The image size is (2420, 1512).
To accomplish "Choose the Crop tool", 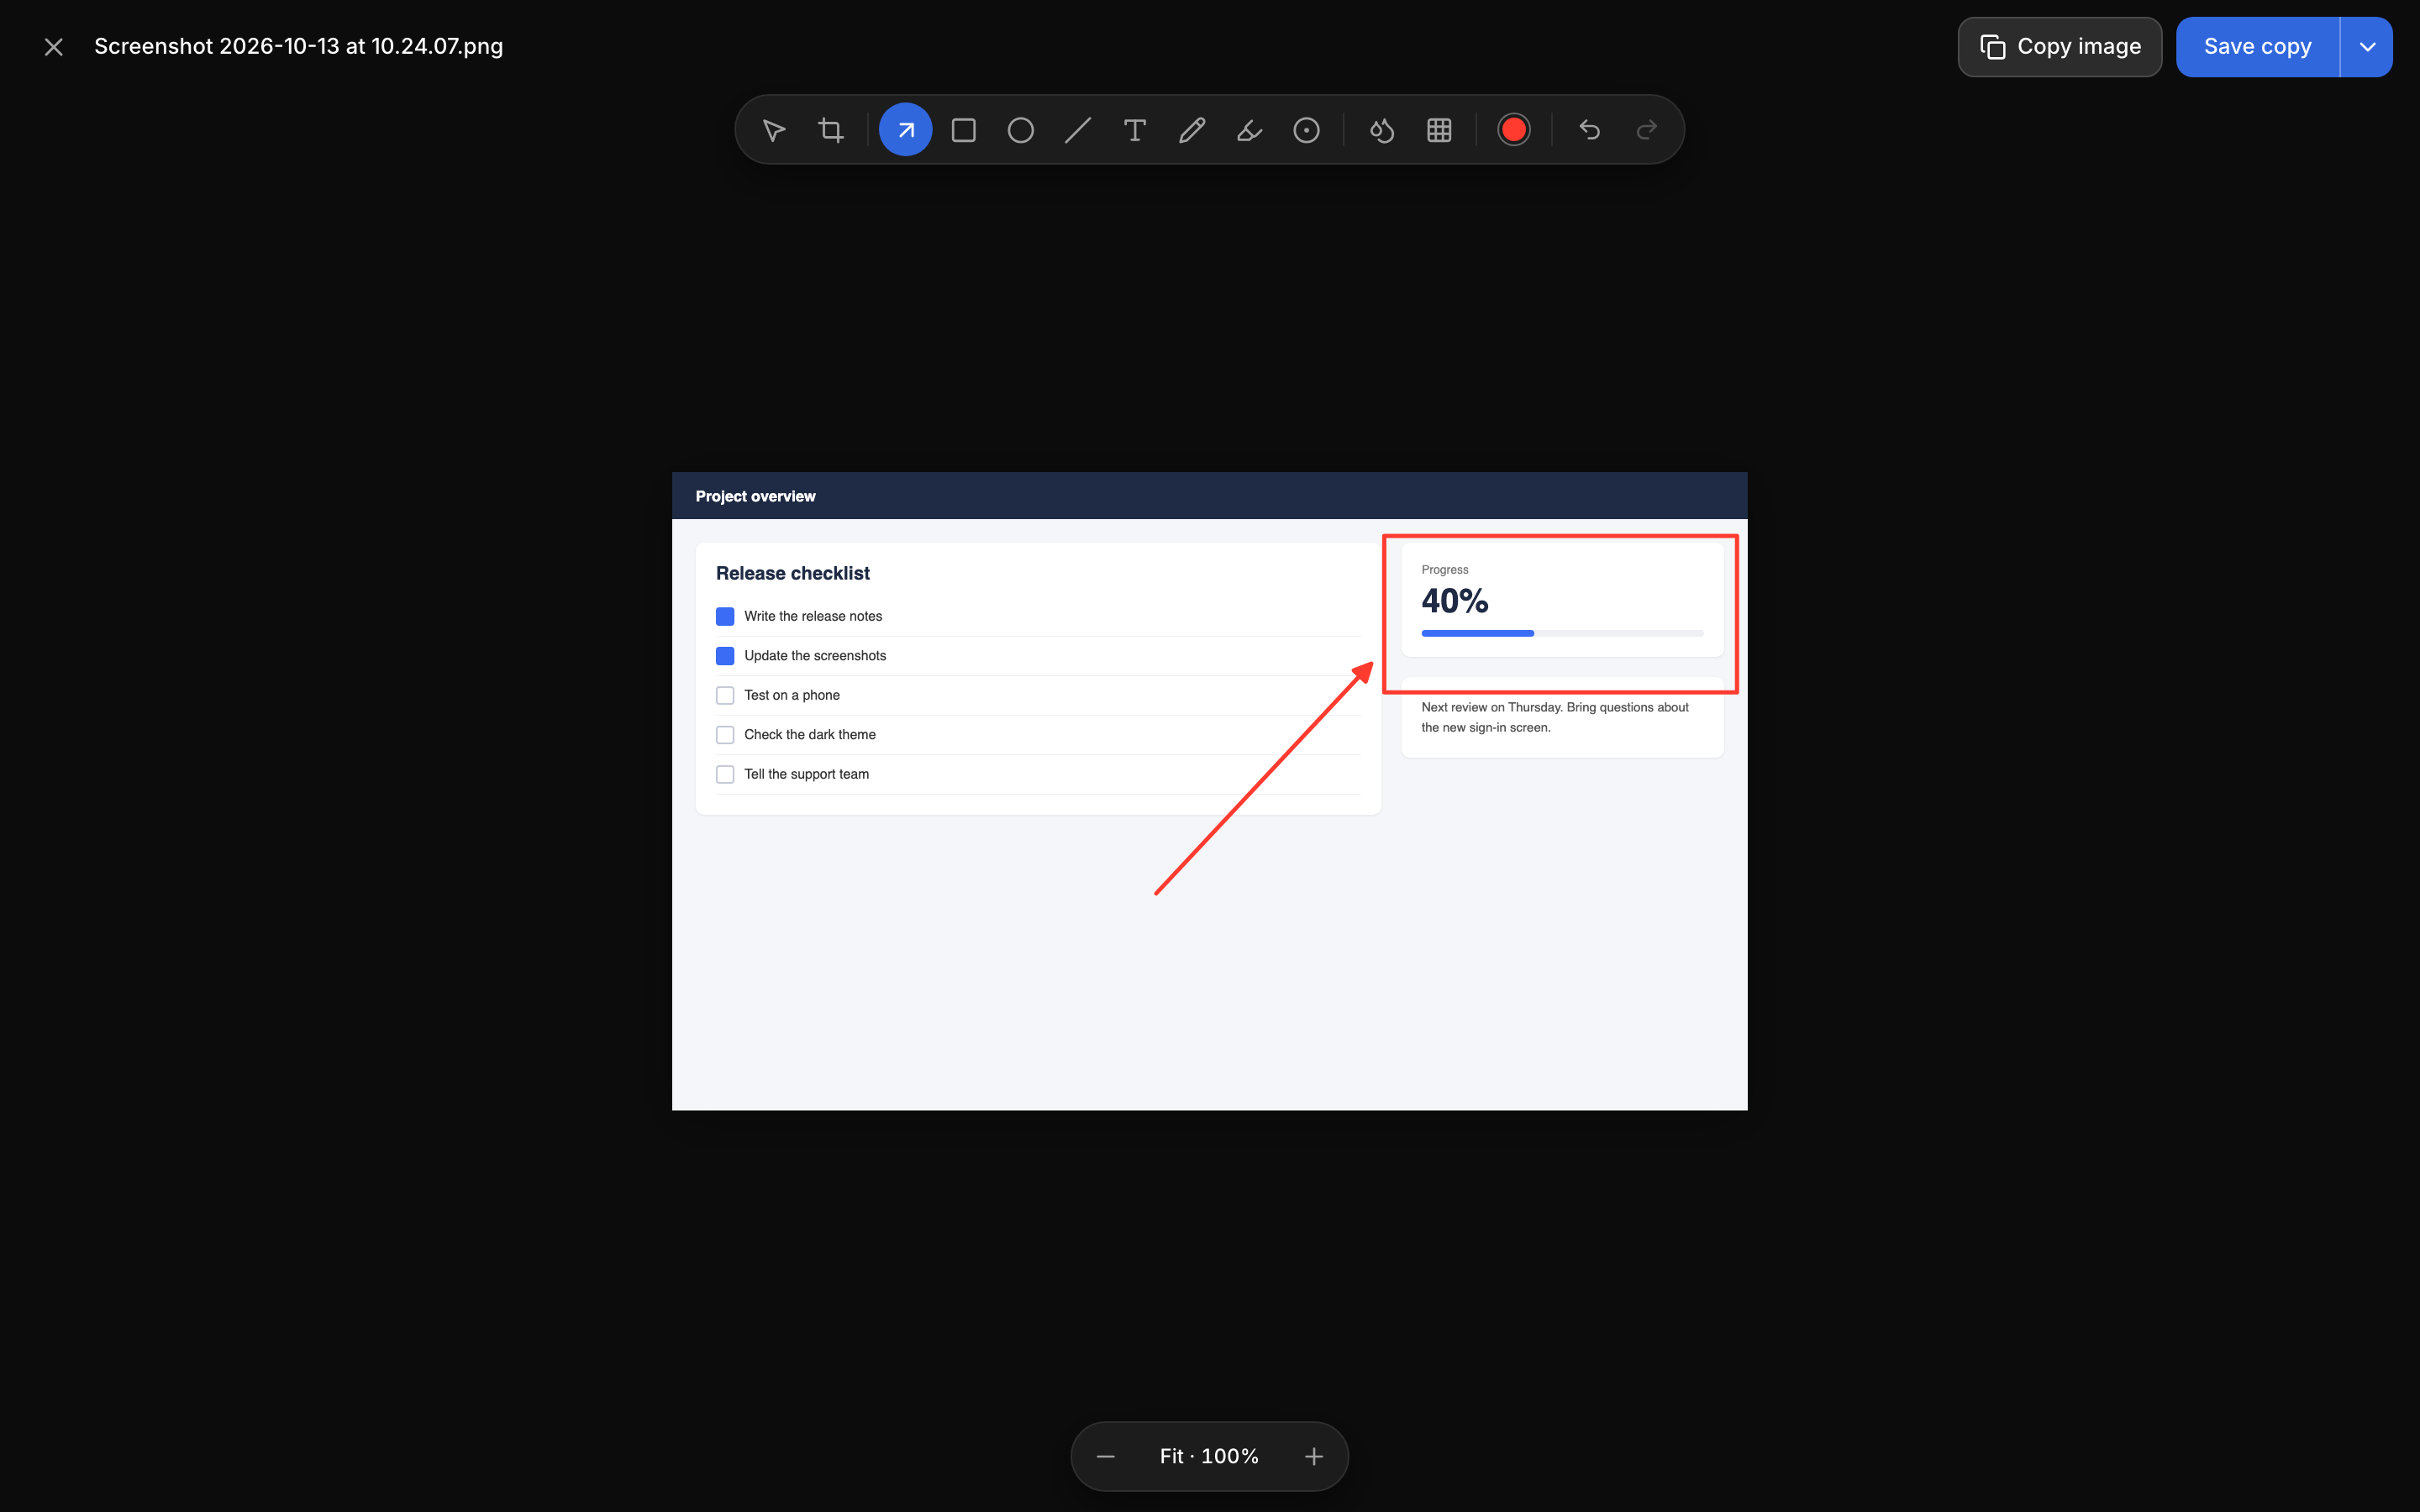I will click(831, 130).
